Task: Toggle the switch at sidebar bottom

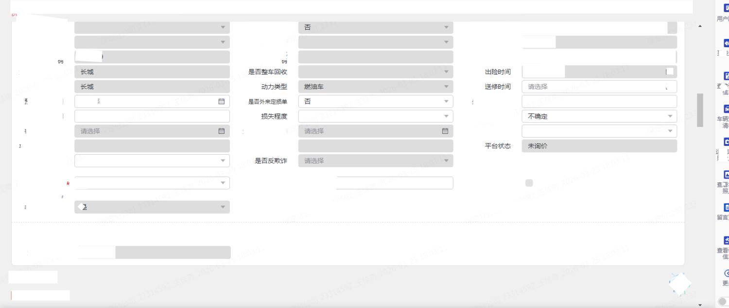Action: (723, 302)
